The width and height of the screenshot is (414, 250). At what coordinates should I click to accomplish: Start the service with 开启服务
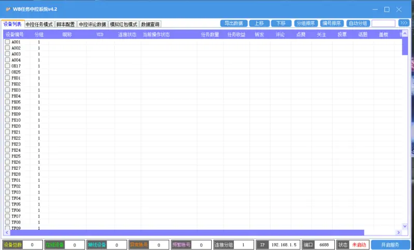[390, 245]
